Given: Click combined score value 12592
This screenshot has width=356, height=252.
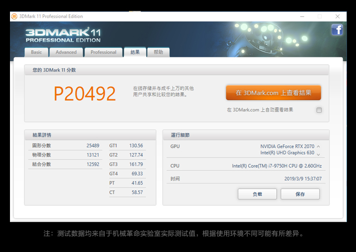Looking at the screenshot, I should tap(93, 164).
